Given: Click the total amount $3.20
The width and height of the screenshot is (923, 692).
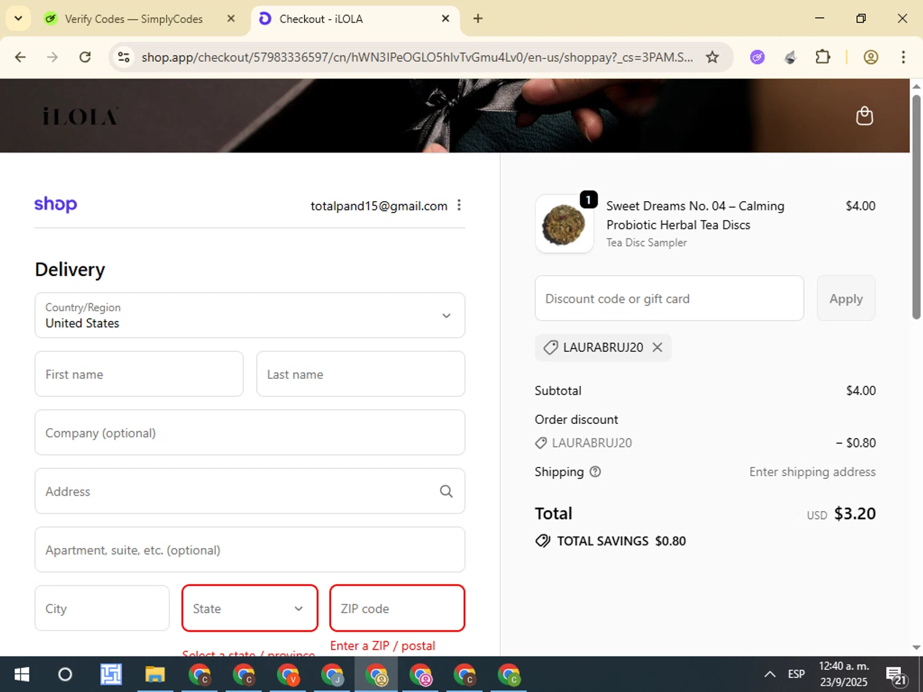Looking at the screenshot, I should (x=855, y=514).
